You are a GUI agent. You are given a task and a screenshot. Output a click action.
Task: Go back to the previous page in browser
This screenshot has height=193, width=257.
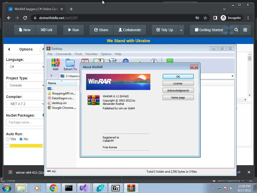9,18
